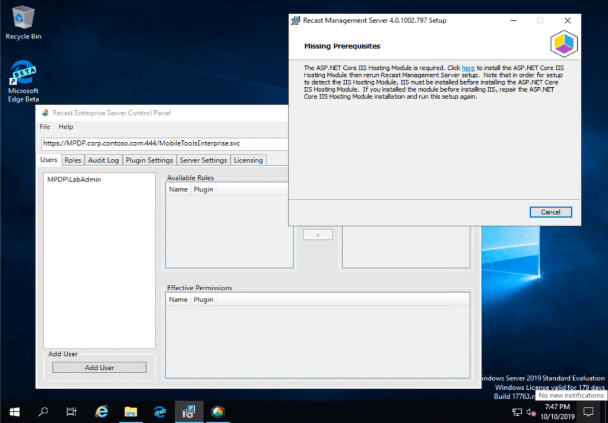The width and height of the screenshot is (608, 423).
Task: Open the Audit Log tab
Action: tap(103, 160)
